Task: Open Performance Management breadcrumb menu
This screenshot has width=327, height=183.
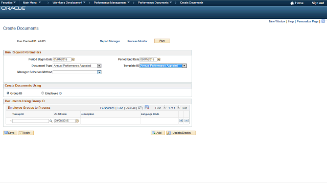Action: (x=111, y=3)
